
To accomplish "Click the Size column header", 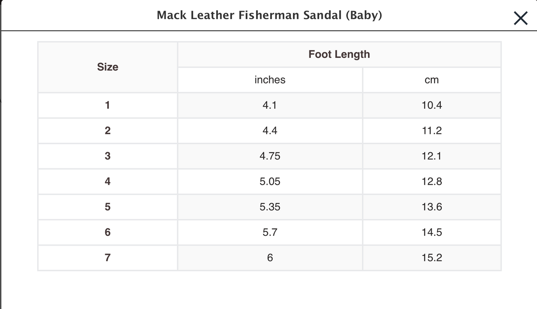I will 108,67.
